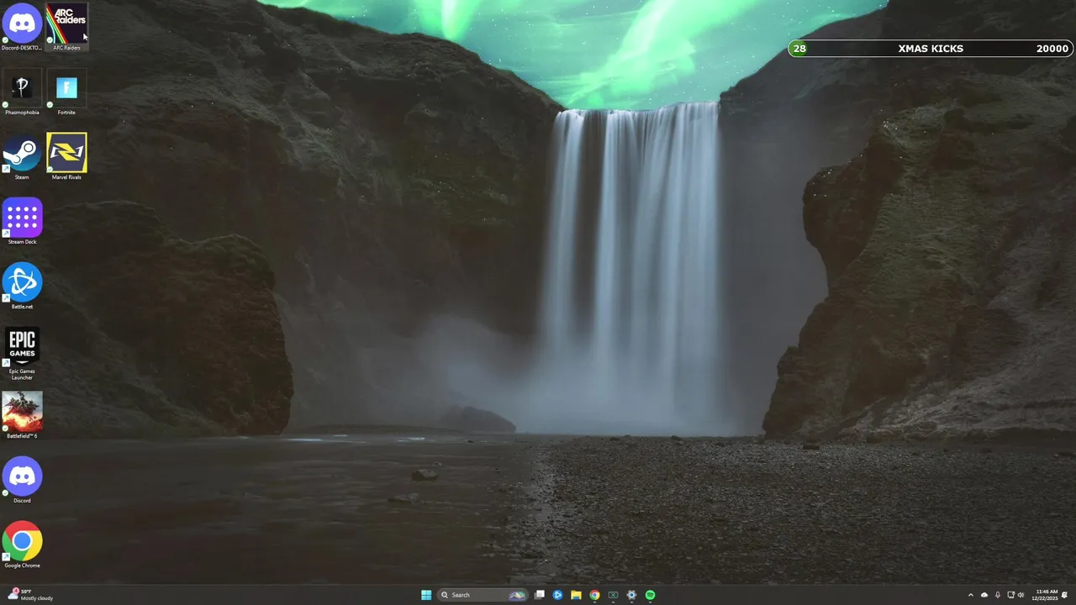Open Task View from the taskbar

tap(540, 595)
